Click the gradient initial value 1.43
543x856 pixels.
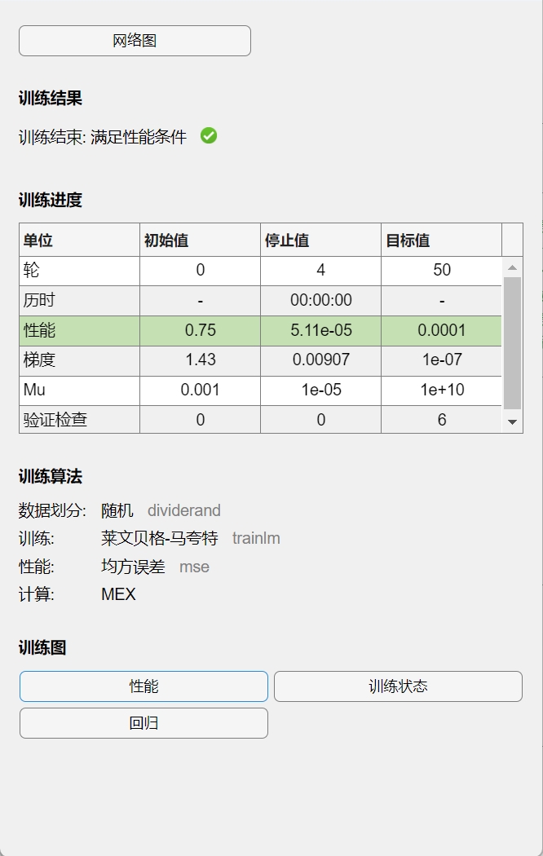[x=200, y=360]
